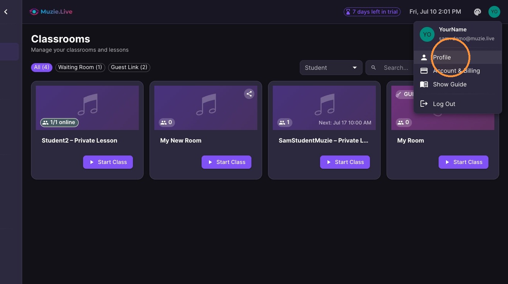Click the 1/1 online badge
Image resolution: width=508 pixels, height=284 pixels.
click(59, 122)
